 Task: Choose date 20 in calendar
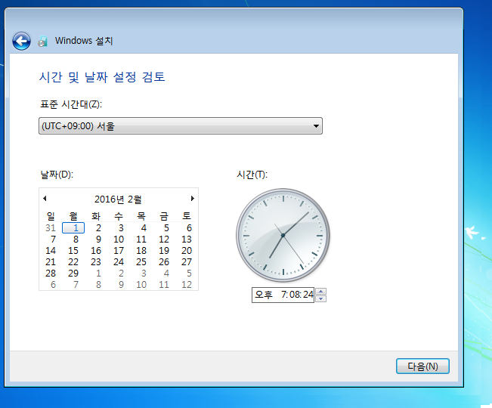187,251
